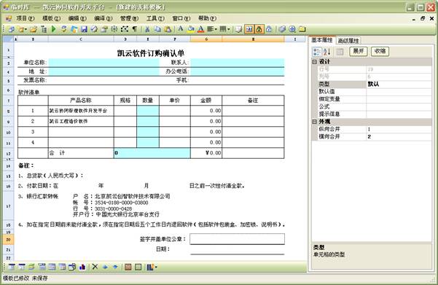Click the brown cell merge icon
This screenshot has height=285, width=438.
pyautogui.click(x=128, y=267)
